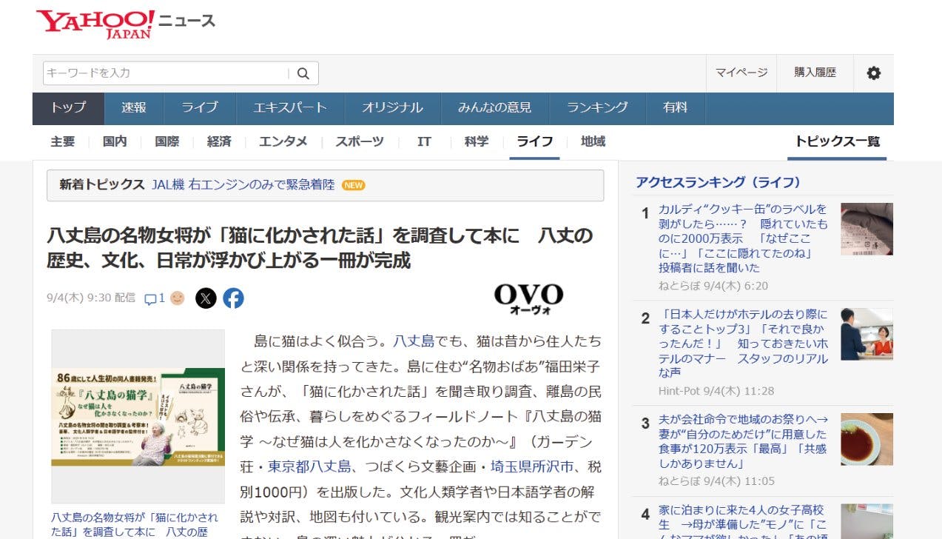Open the OVO publisher logo

pyautogui.click(x=528, y=298)
